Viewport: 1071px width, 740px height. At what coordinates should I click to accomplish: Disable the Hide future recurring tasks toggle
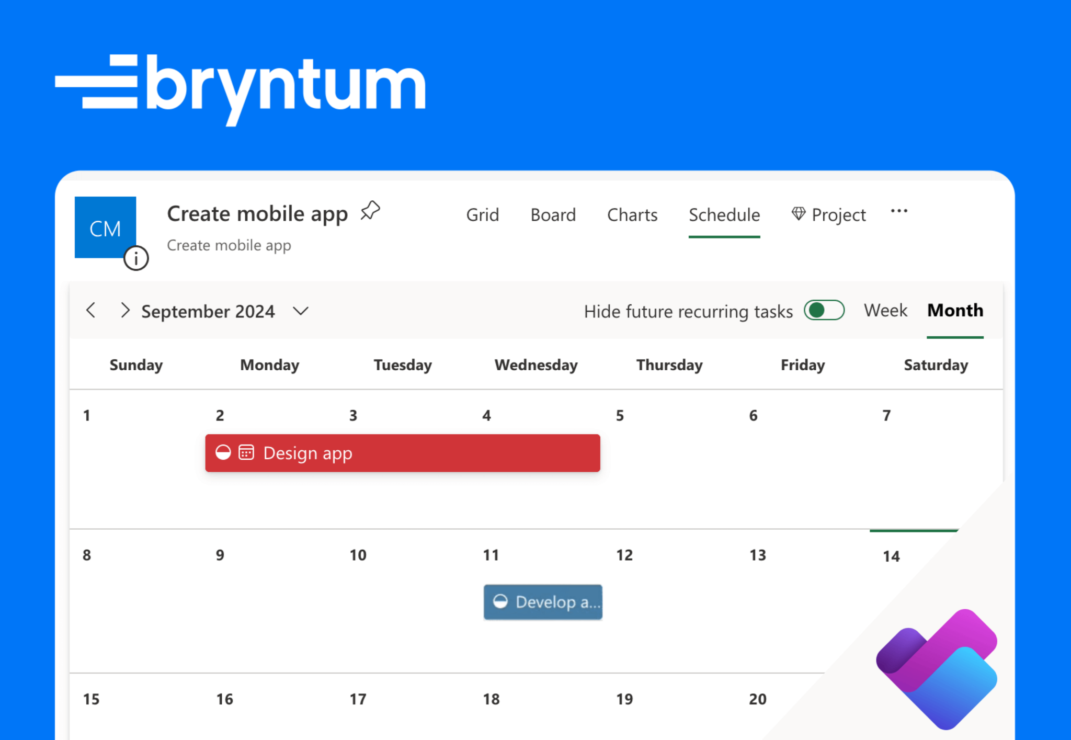pyautogui.click(x=825, y=310)
